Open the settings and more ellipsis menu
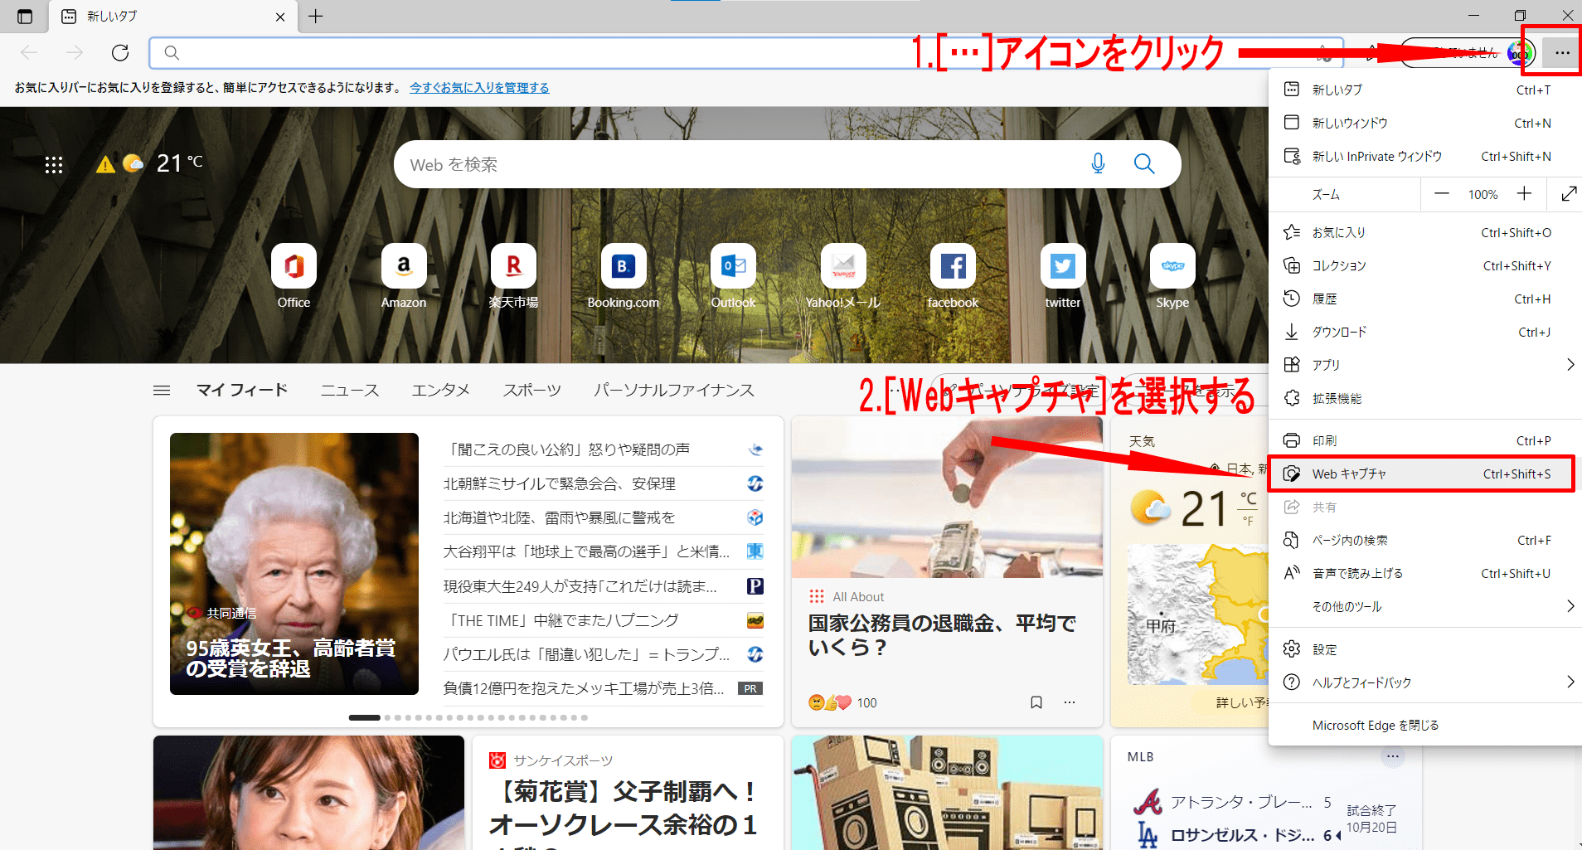The image size is (1582, 850). pos(1562,53)
